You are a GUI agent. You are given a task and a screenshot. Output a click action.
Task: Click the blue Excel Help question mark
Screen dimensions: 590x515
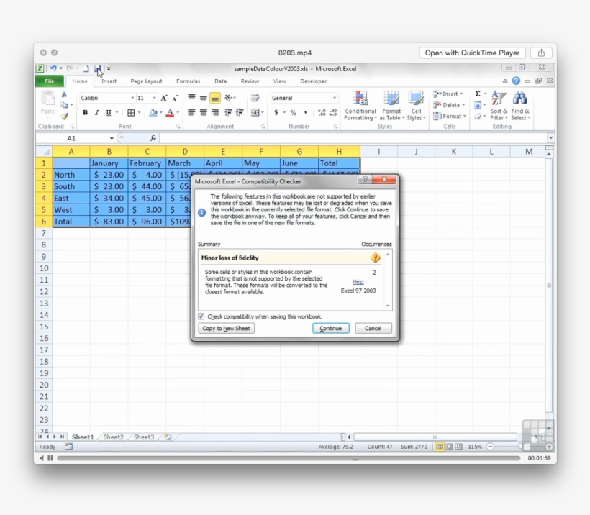pyautogui.click(x=516, y=81)
